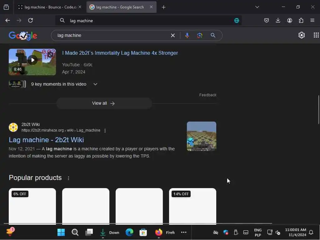Open the Windows Start menu
The height and width of the screenshot is (240, 320).
pyautogui.click(x=61, y=232)
